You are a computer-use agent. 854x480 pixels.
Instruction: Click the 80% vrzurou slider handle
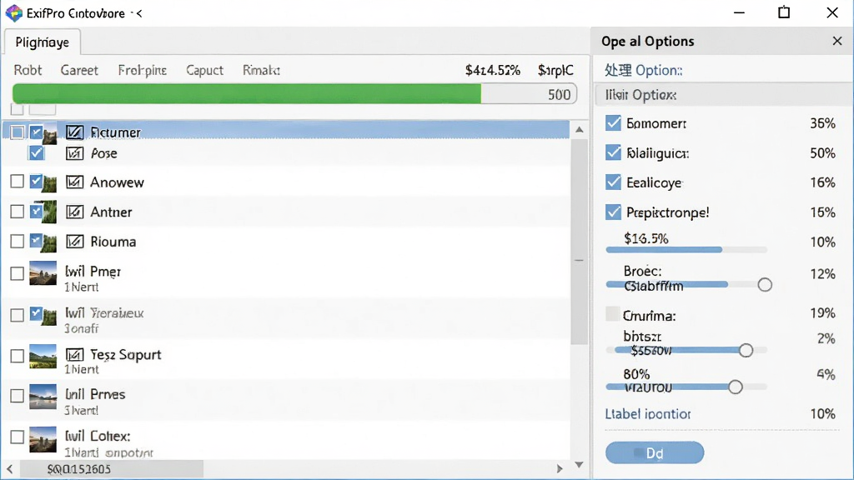pos(736,387)
